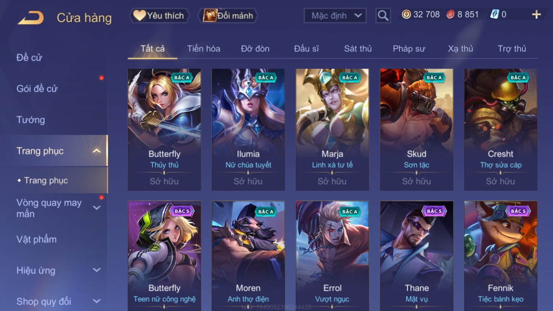Click the blue voucher ticket icon
Image resolution: width=553 pixels, height=311 pixels.
point(495,15)
